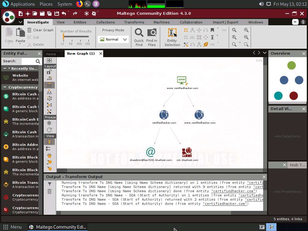Screen dimensions: 308x231
Task: Click the refresh layout icon under Freeze
Action: tap(49, 130)
